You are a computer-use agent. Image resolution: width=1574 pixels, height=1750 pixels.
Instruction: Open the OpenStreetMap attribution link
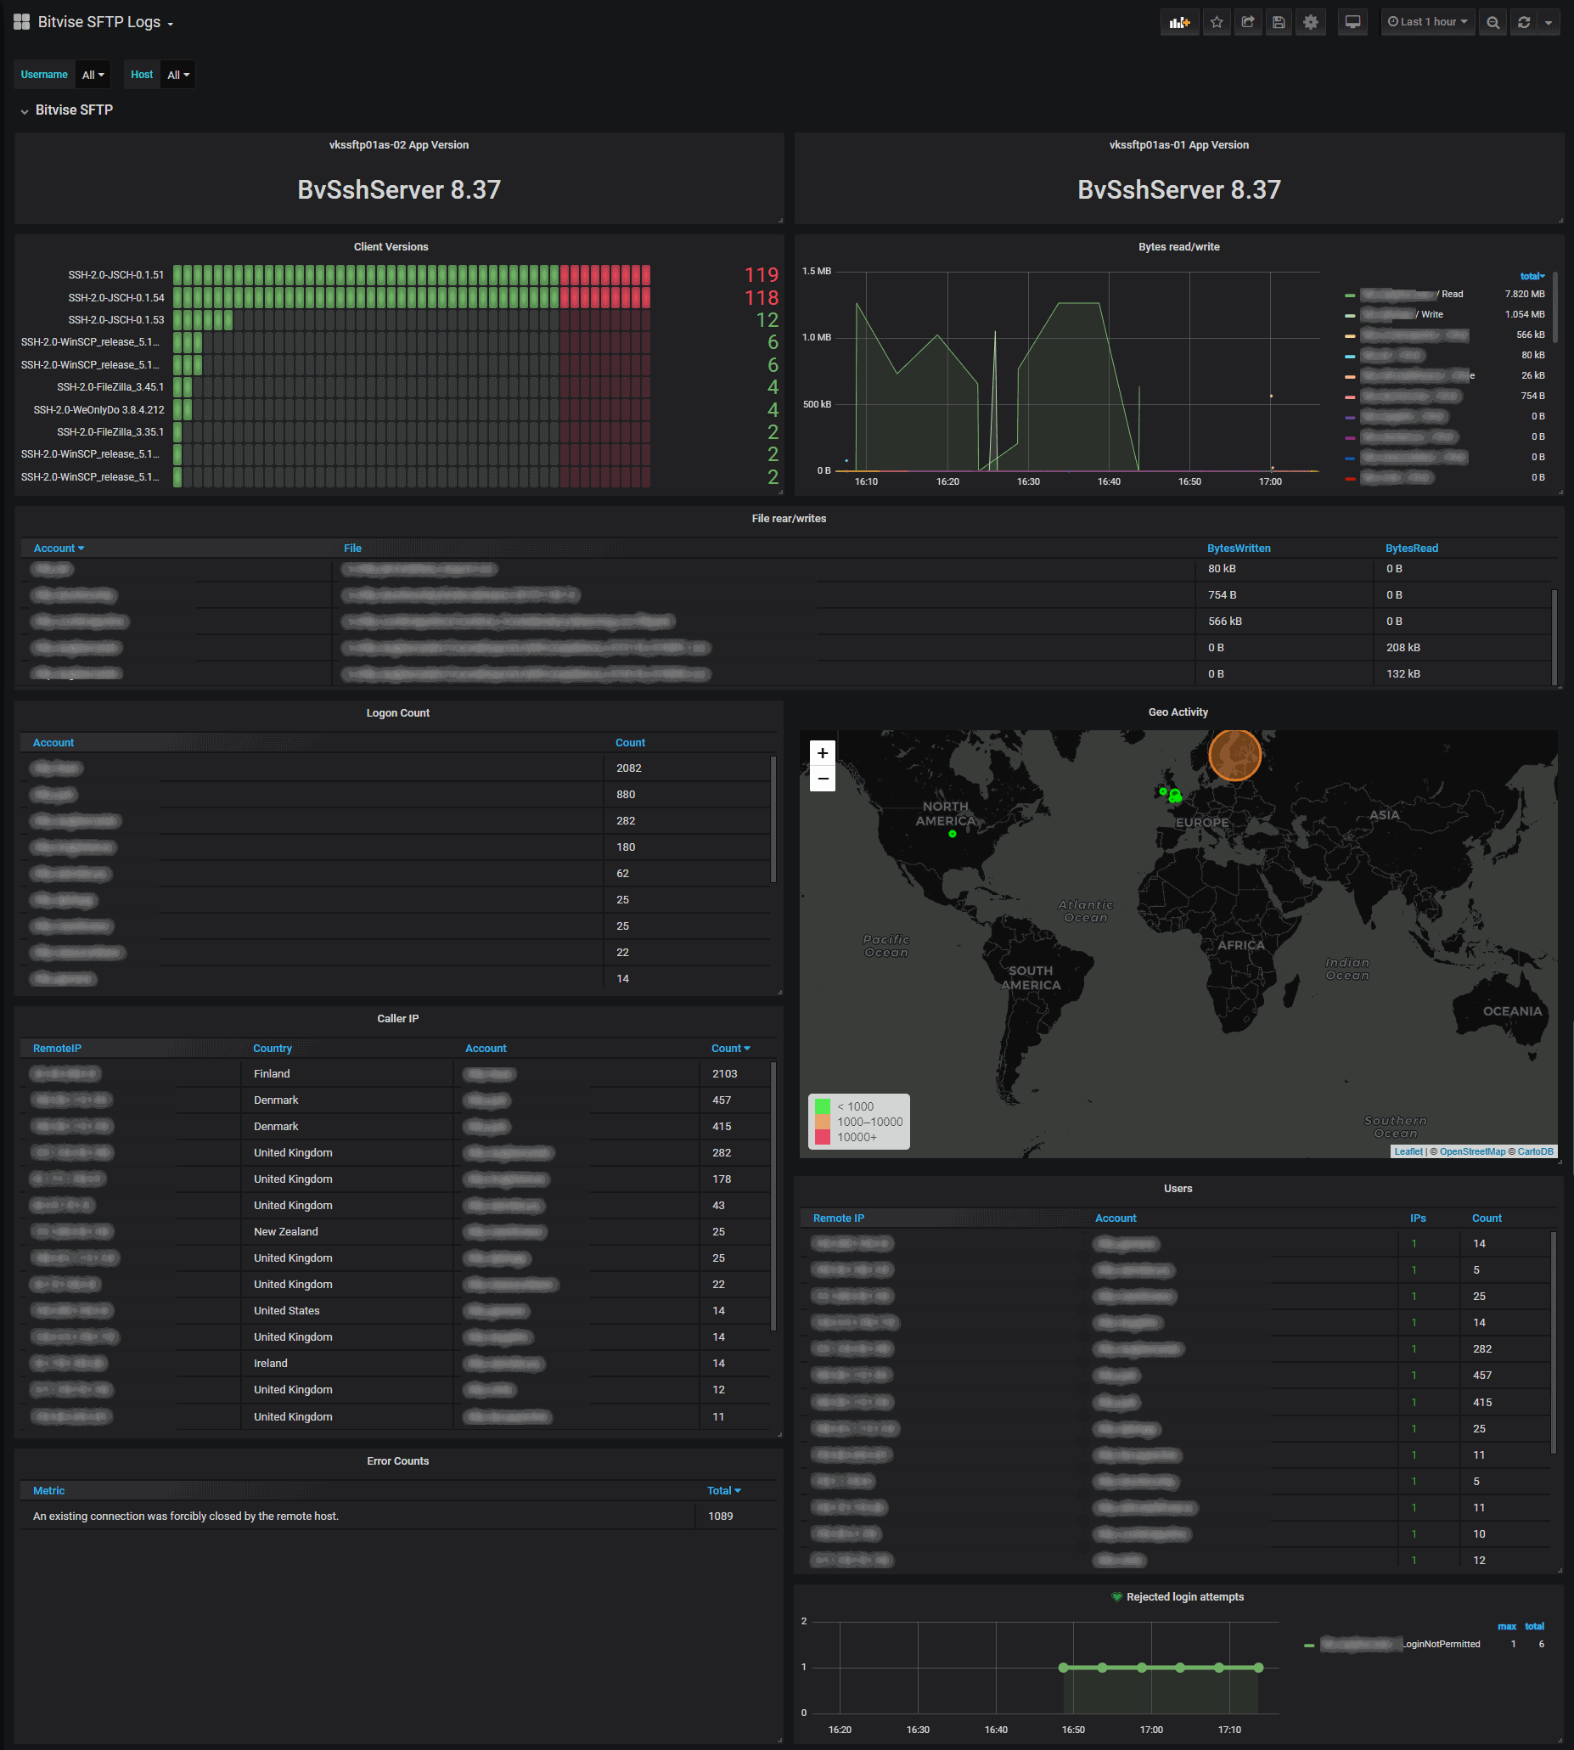click(x=1472, y=1151)
